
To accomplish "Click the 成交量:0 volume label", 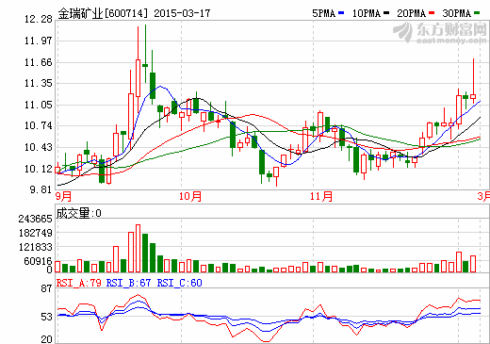I will pyautogui.click(x=79, y=213).
